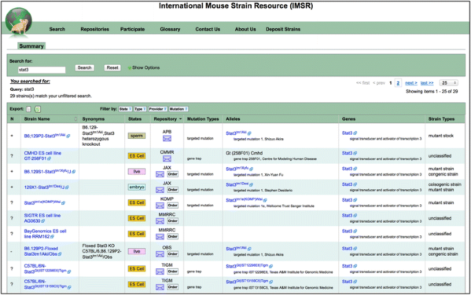Image resolution: width=471 pixels, height=295 pixels.
Task: Select the Summary tab
Action: 31,46
